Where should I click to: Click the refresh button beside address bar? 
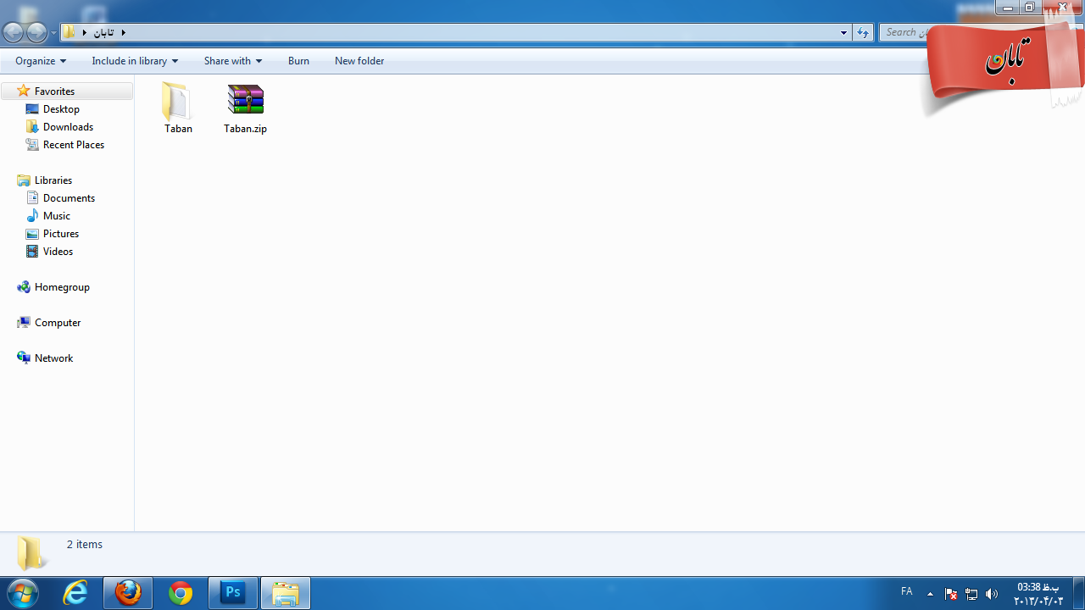[x=863, y=32]
